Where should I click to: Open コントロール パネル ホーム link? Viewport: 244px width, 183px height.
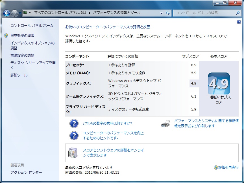tap(32, 26)
